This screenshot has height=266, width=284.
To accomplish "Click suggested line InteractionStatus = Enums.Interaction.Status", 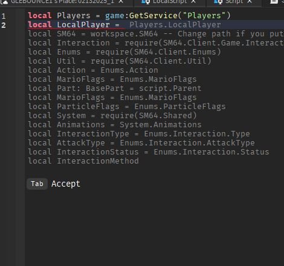I will 149,152.
